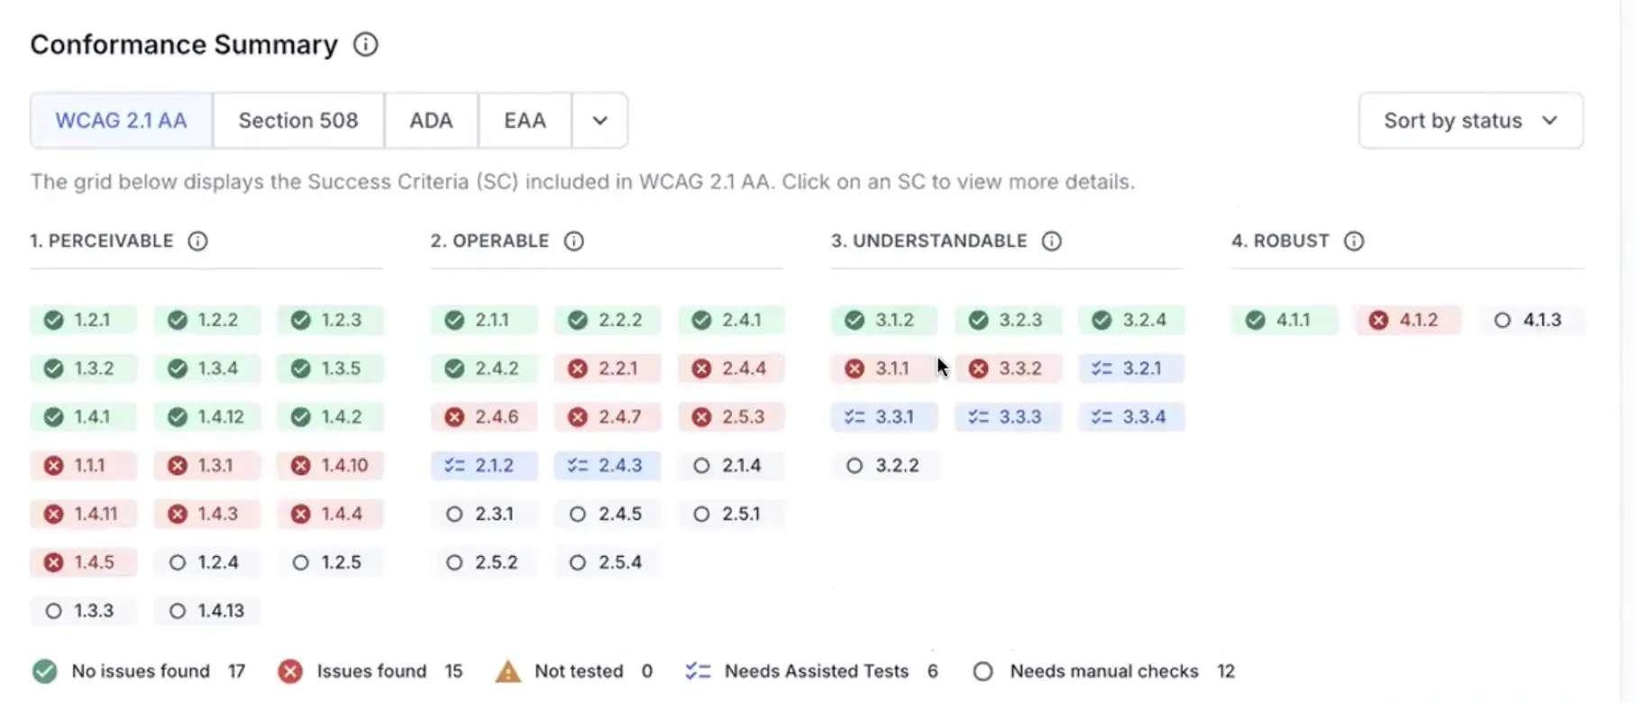
Task: Click the Needs Assisted Tests checklist icon
Action: [x=698, y=671]
